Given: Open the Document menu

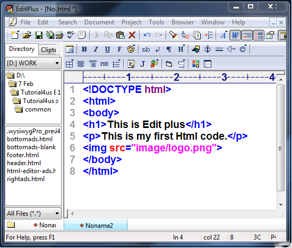Looking at the screenshot, I should 99,22.
